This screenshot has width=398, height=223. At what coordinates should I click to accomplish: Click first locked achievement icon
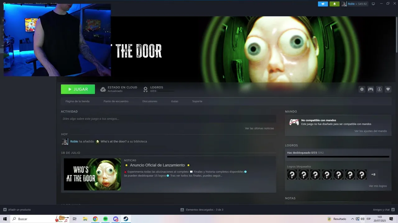pos(292,175)
